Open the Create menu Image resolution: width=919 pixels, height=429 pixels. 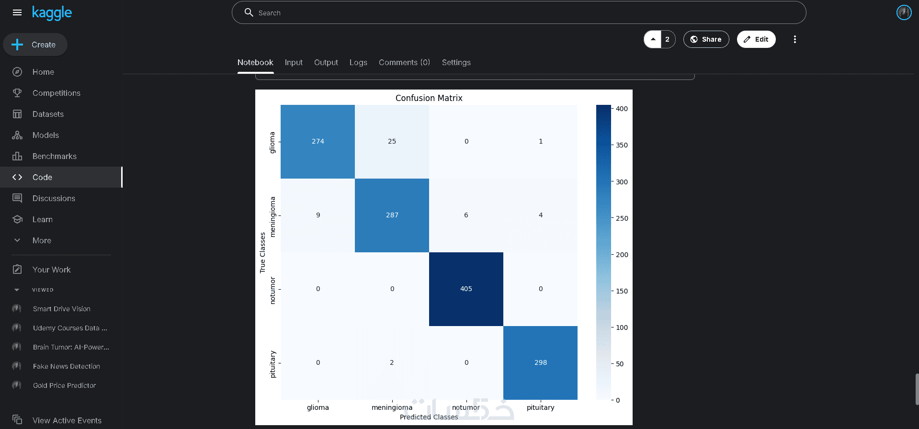click(x=35, y=45)
